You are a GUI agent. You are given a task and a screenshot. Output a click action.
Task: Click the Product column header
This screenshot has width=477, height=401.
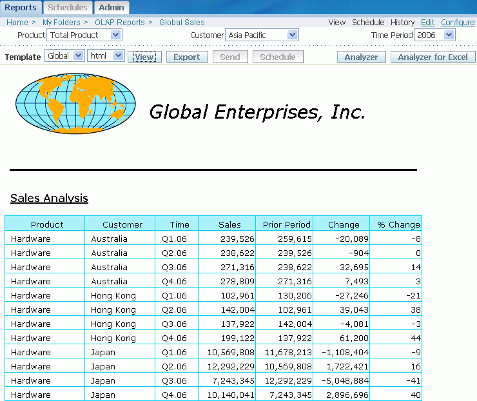(44, 224)
